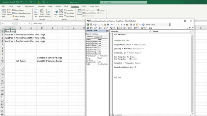Viewport: 207px width, 116px height.
Task: Open the Excel Add-ins manager
Action: pos(42,13)
